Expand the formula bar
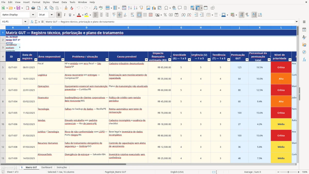 tap(297, 22)
